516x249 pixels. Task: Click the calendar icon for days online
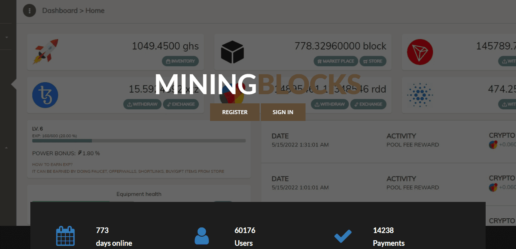tap(65, 236)
